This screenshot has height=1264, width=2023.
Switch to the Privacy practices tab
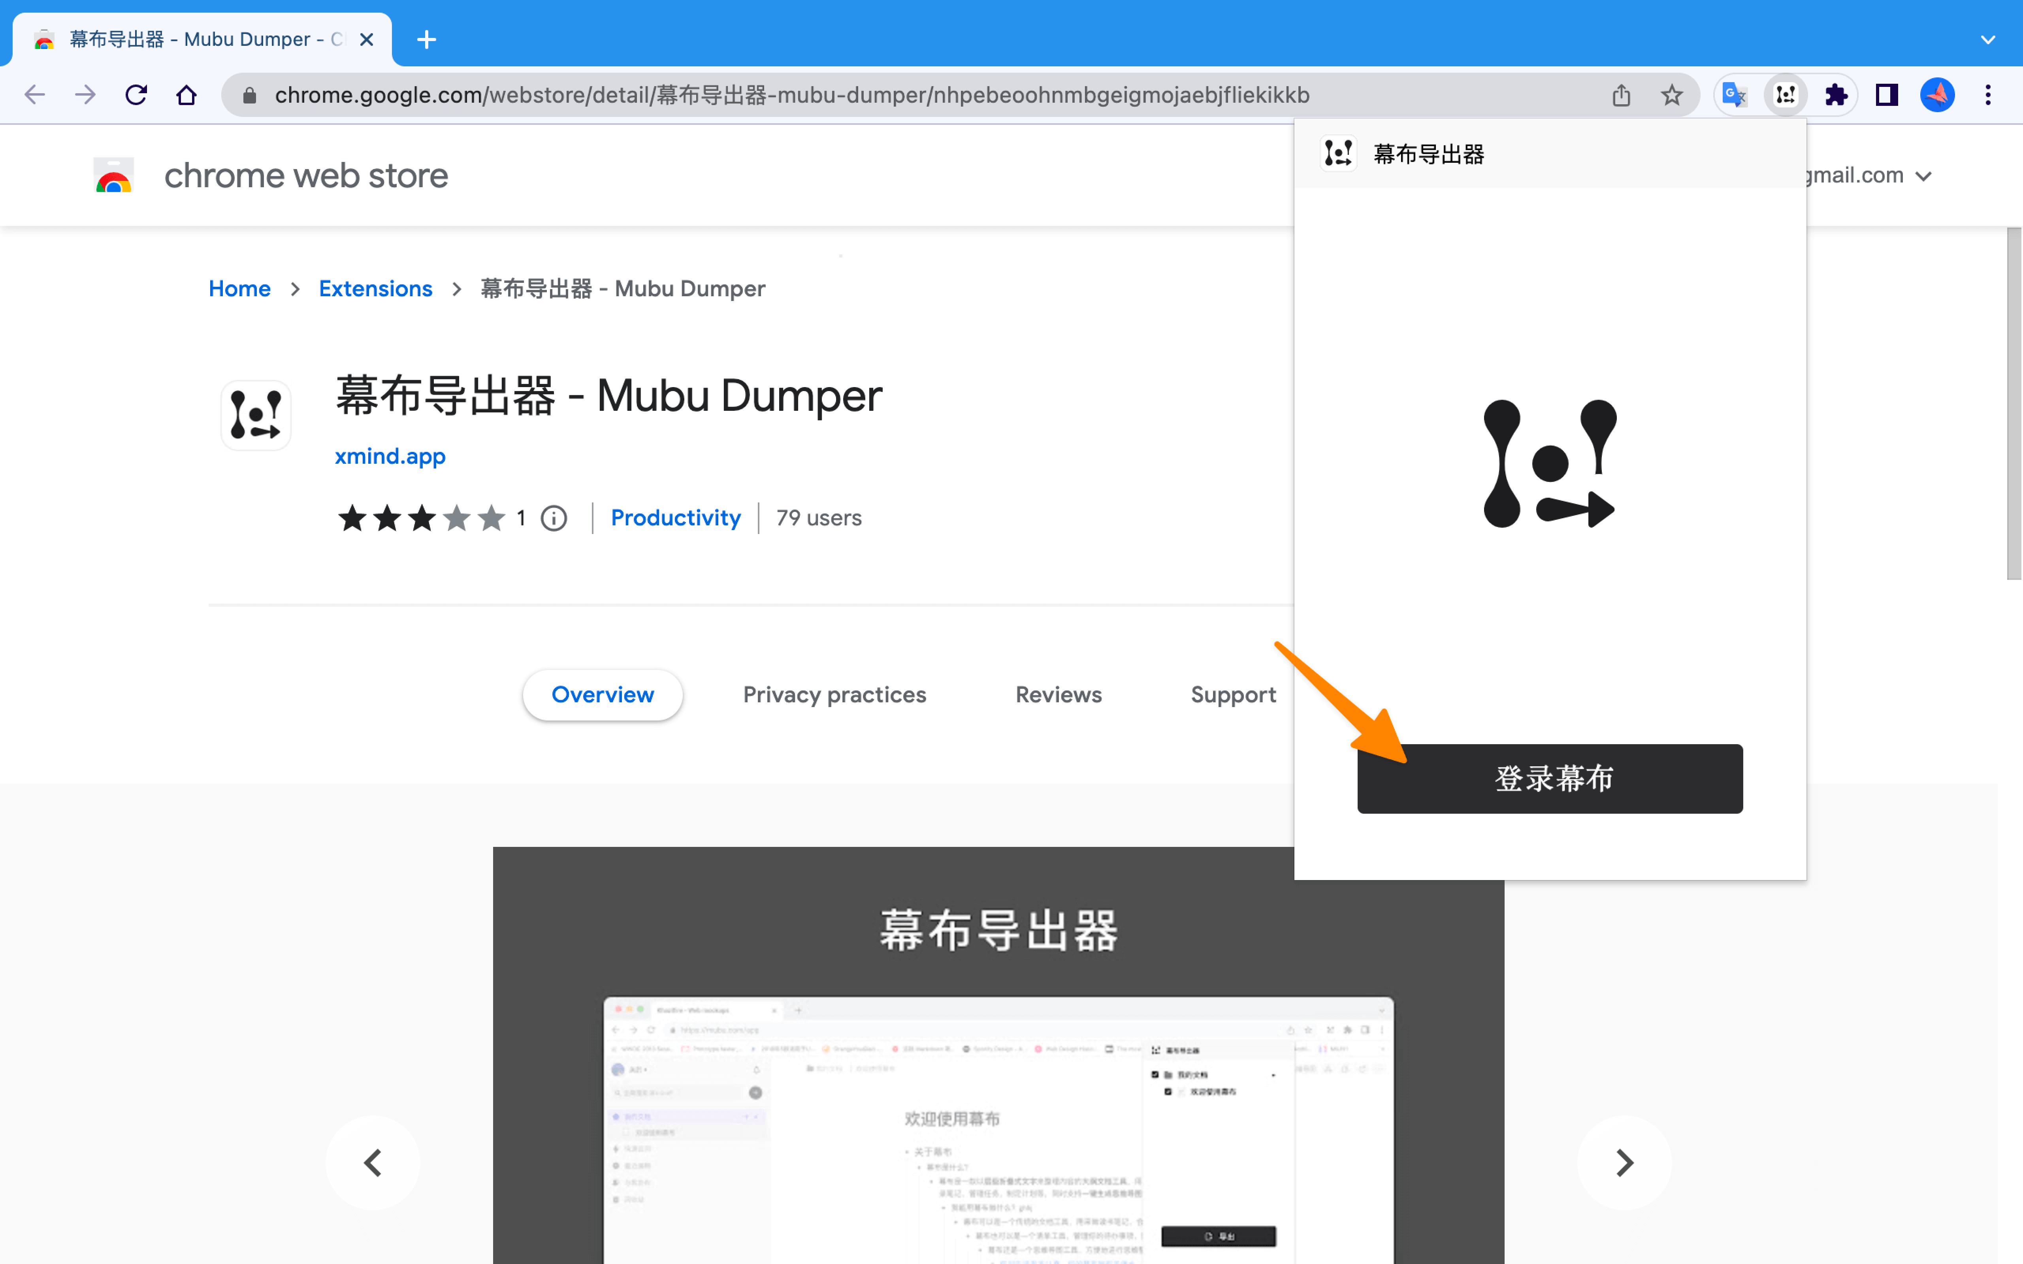point(833,695)
